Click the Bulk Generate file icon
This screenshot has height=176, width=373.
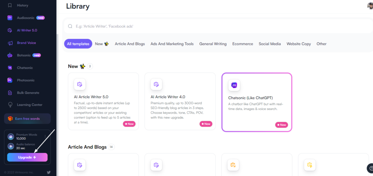click(x=10, y=93)
